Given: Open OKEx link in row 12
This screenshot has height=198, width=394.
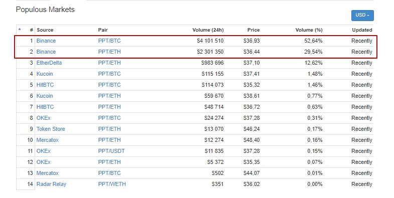Looking at the screenshot, I should pos(44,162).
